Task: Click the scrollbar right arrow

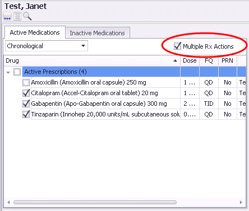Action: click(x=241, y=202)
